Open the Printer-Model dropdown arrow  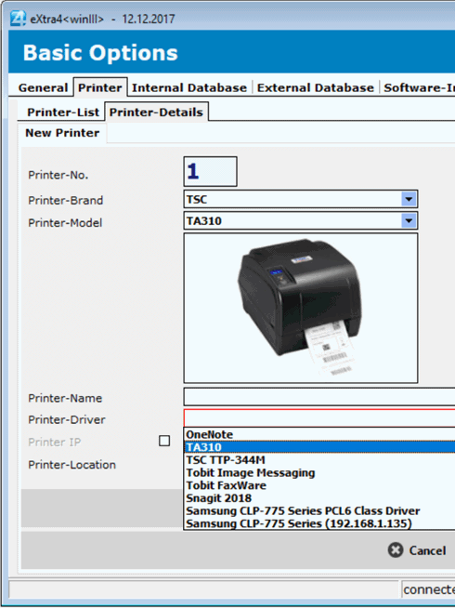[409, 221]
